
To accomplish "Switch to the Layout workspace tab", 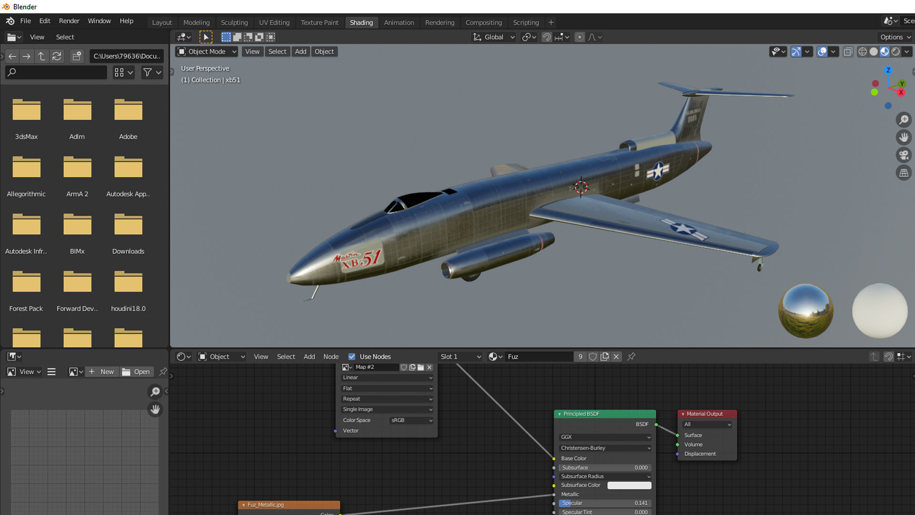I will pos(162,22).
